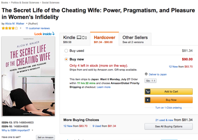Image resolution: width=198 pixels, height=140 pixels.
Task: Click the four-star rating icons
Action: pos(10,28)
